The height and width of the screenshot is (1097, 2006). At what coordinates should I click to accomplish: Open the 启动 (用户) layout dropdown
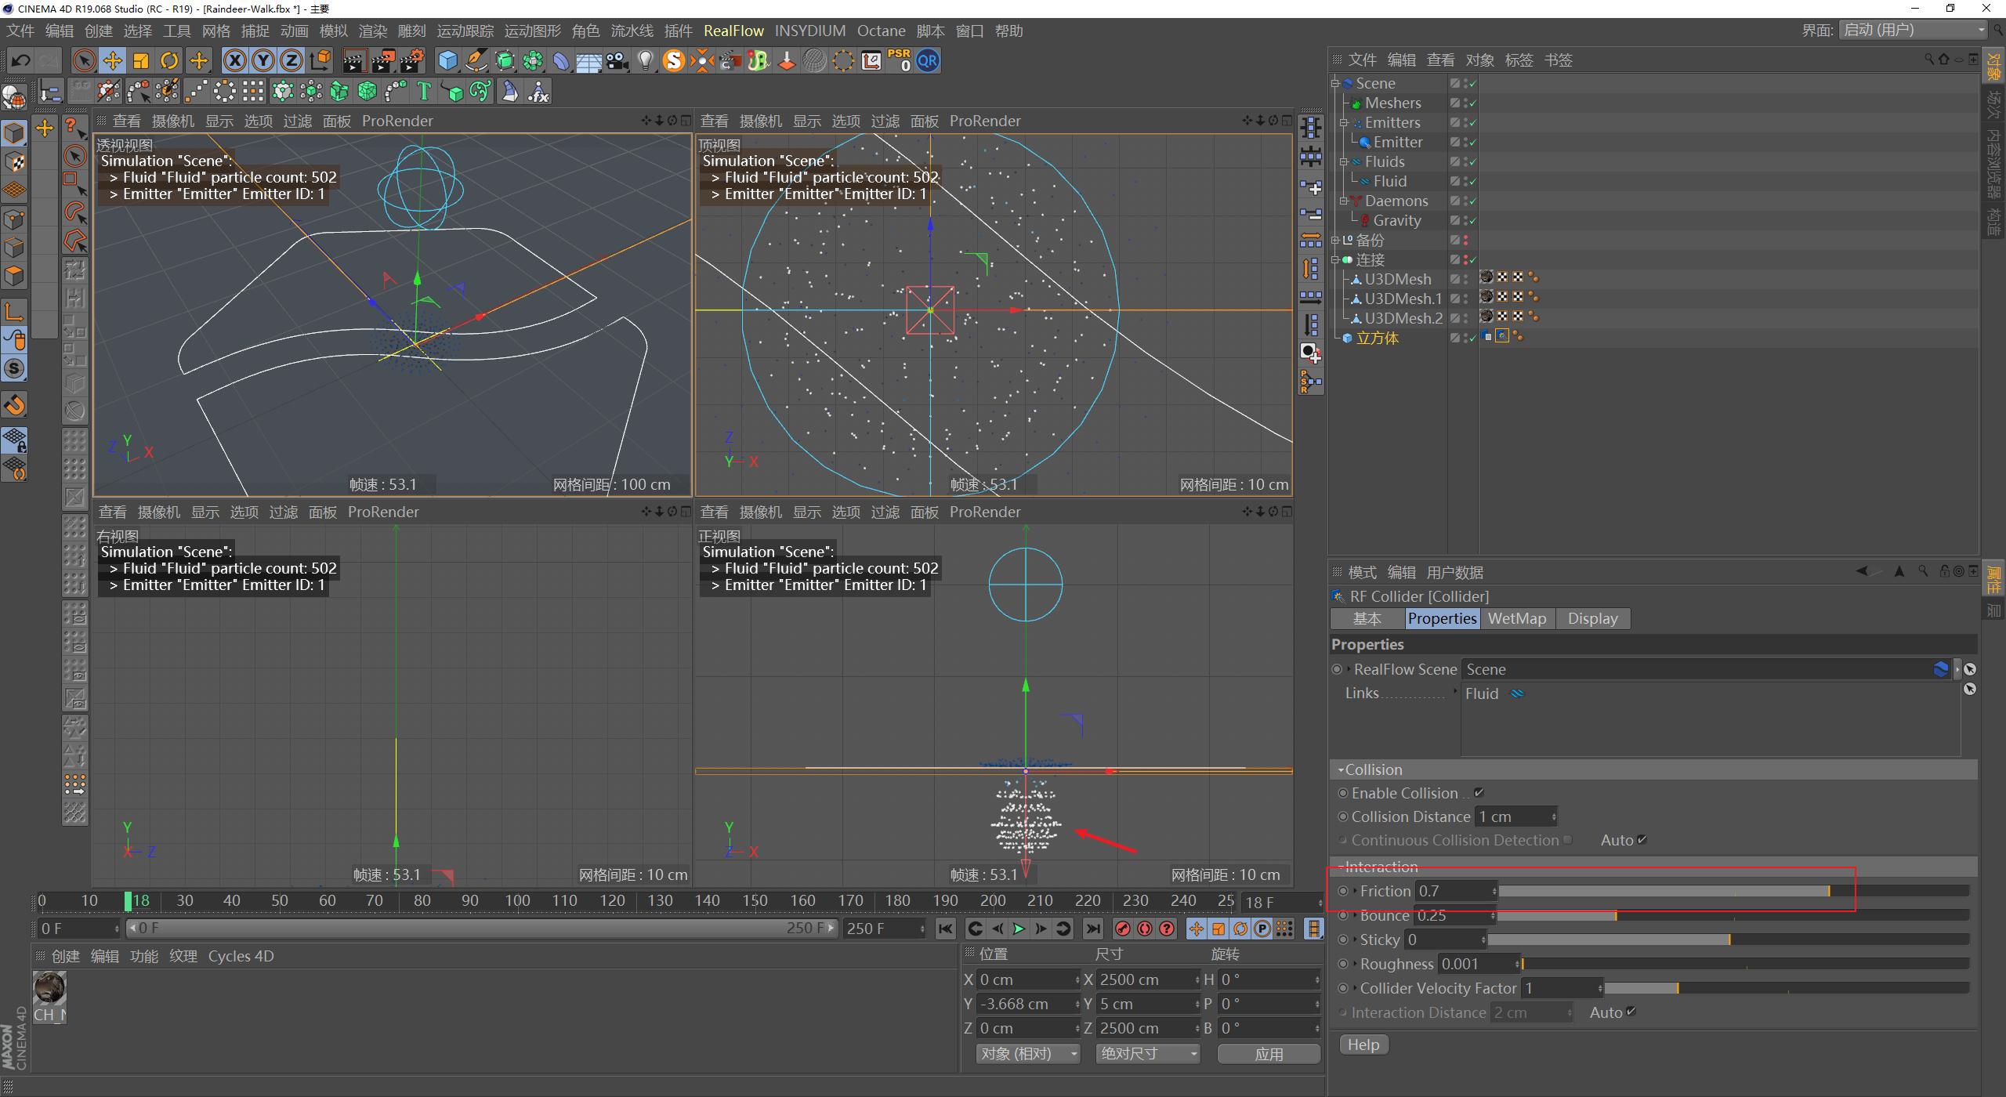point(1913,31)
